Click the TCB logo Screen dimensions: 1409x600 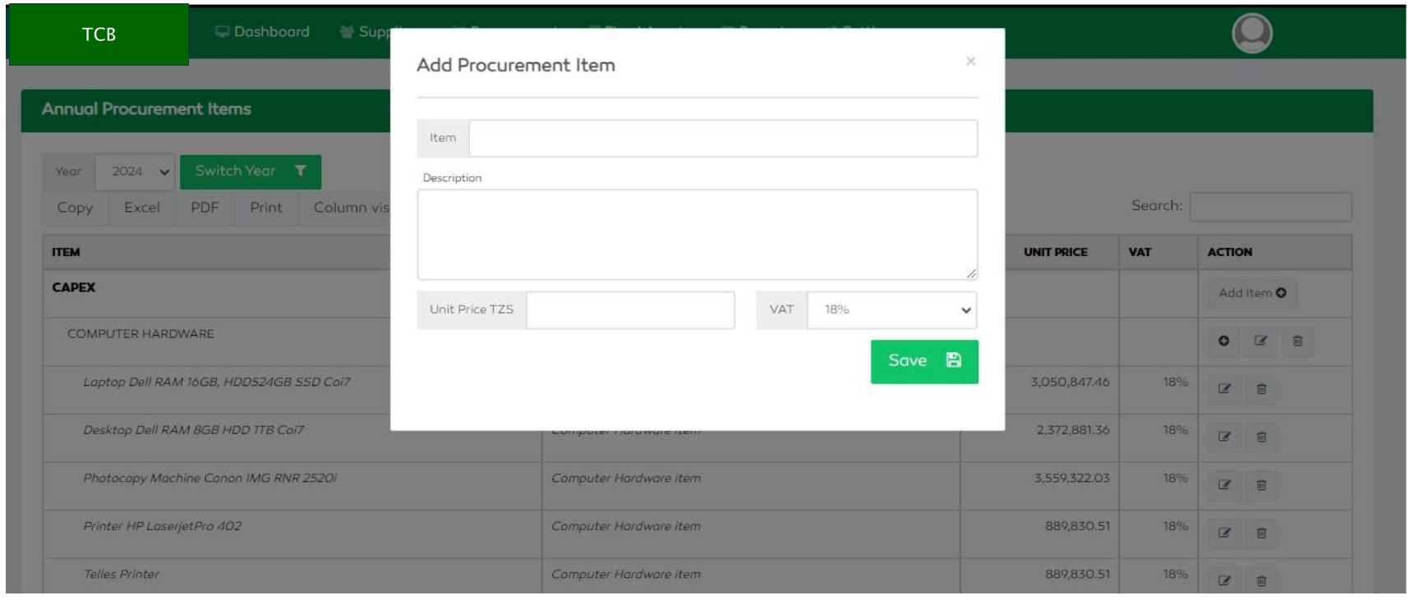[99, 34]
